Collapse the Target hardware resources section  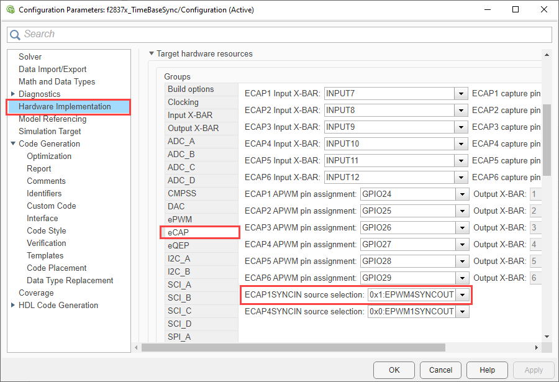151,54
